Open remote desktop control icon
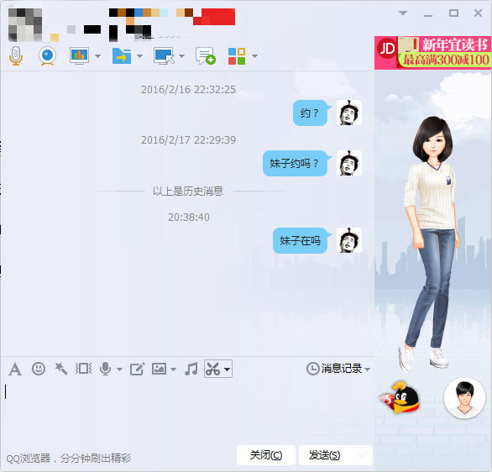Image resolution: width=492 pixels, height=472 pixels. (164, 56)
